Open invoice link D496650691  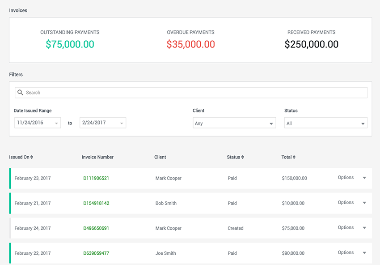tap(96, 228)
